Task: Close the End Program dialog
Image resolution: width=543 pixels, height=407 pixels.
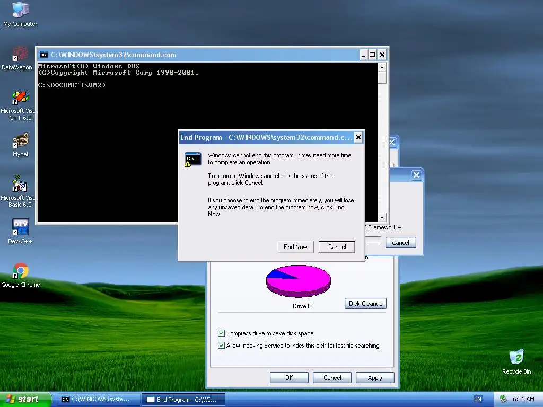Action: point(358,137)
